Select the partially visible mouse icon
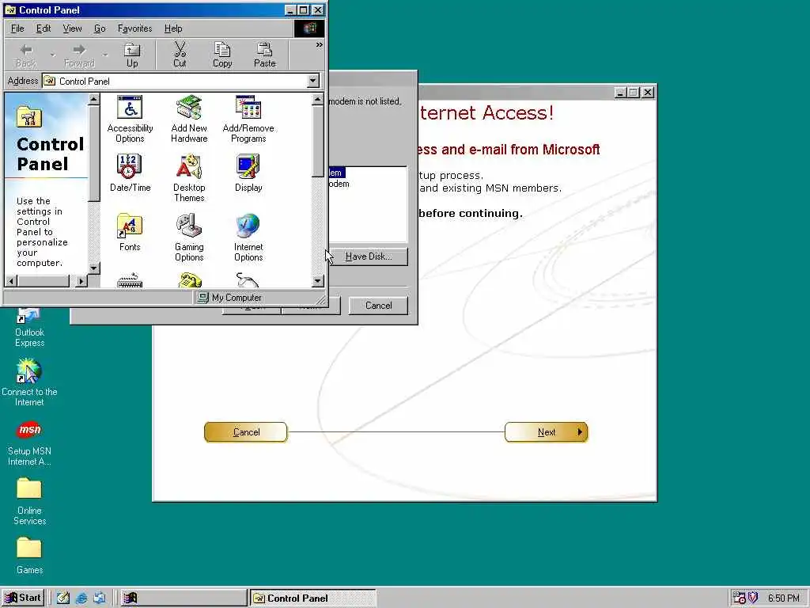810x608 pixels. (x=248, y=280)
